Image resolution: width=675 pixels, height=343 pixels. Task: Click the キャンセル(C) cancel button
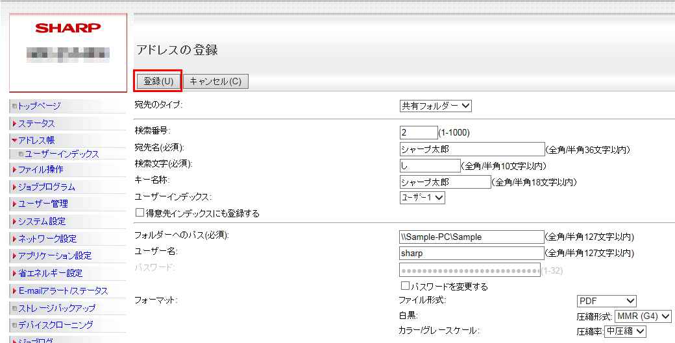point(215,81)
